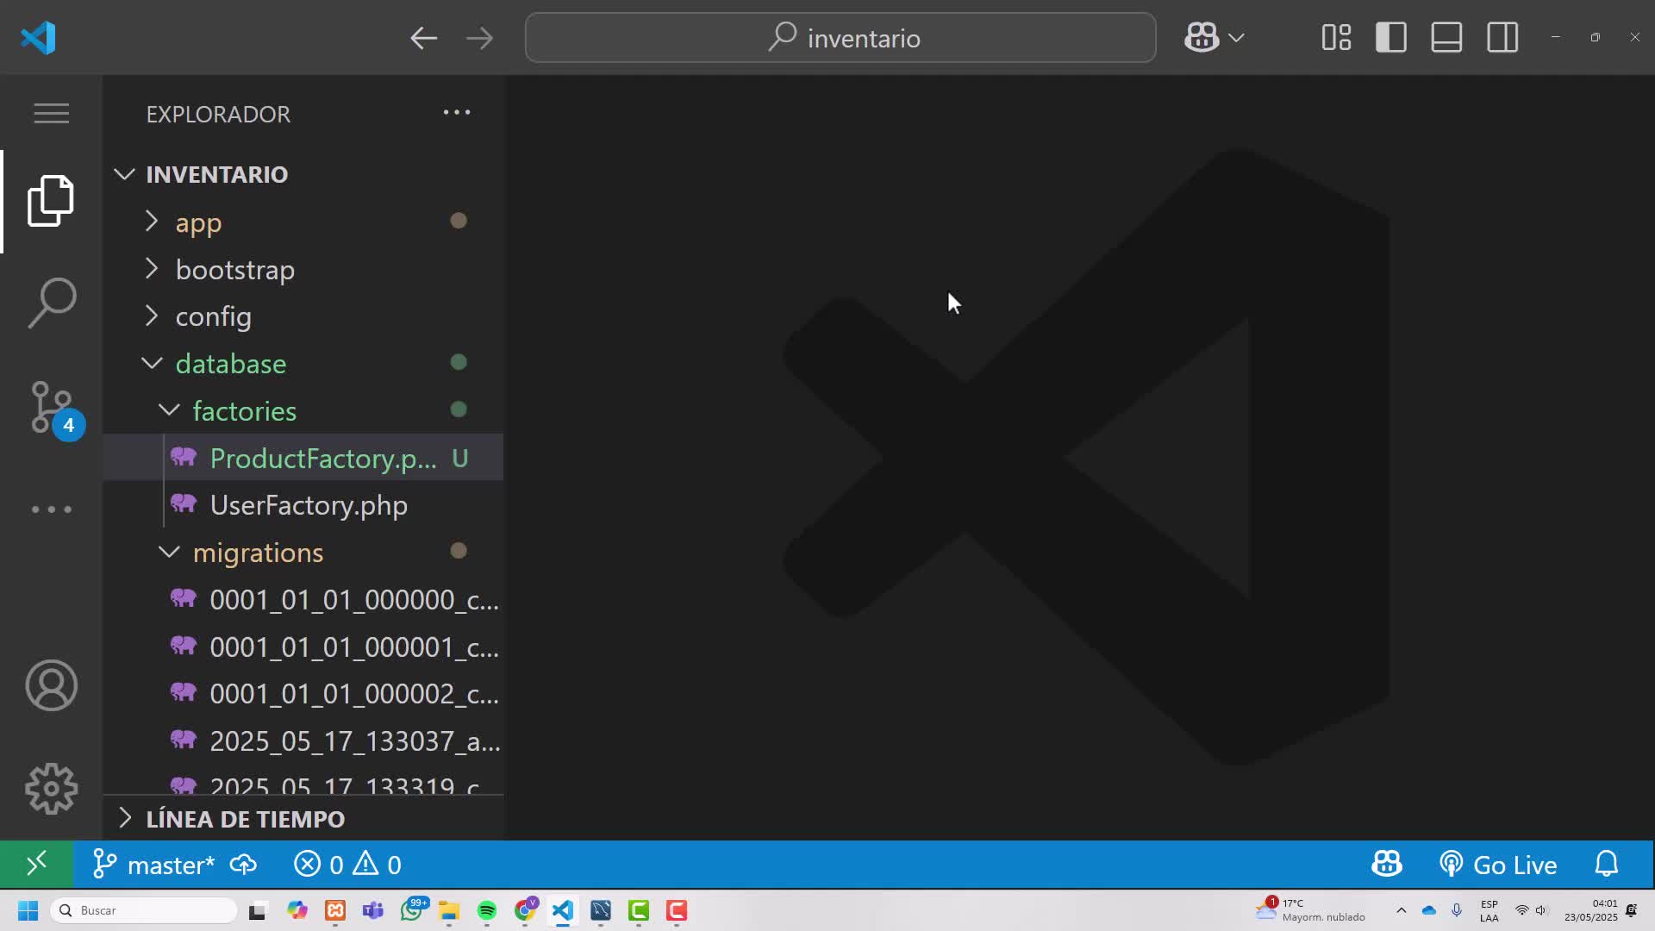The width and height of the screenshot is (1655, 931).
Task: Start Go Live server
Action: [x=1498, y=865]
